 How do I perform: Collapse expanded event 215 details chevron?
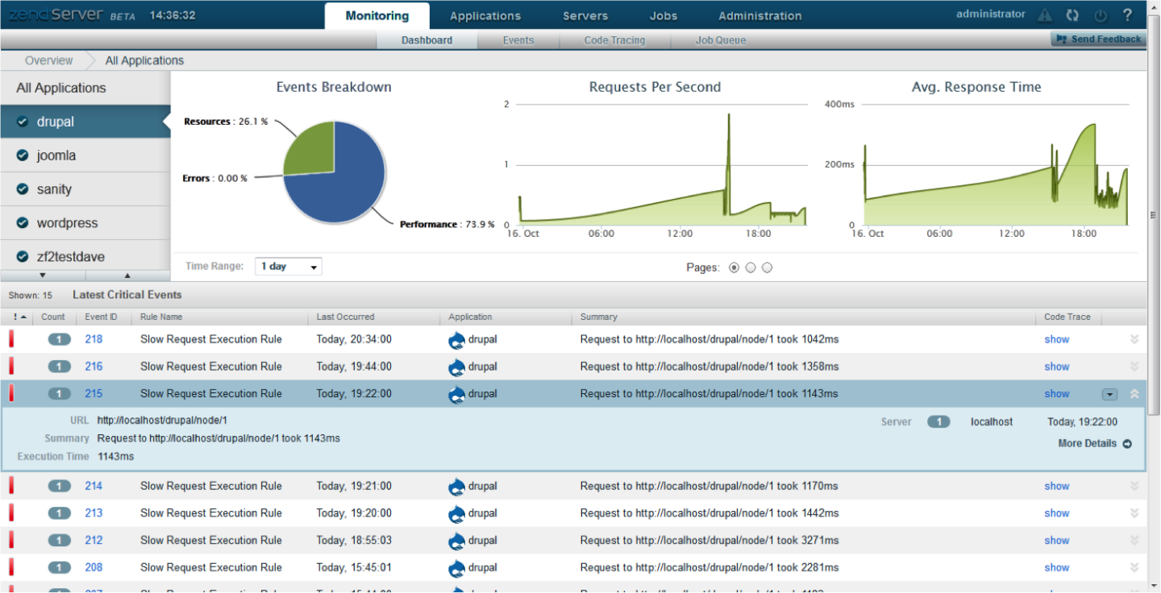[x=1134, y=394]
